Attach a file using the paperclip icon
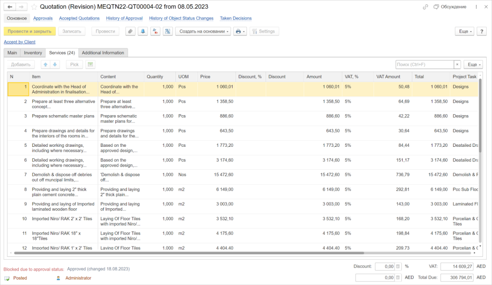 point(130,31)
